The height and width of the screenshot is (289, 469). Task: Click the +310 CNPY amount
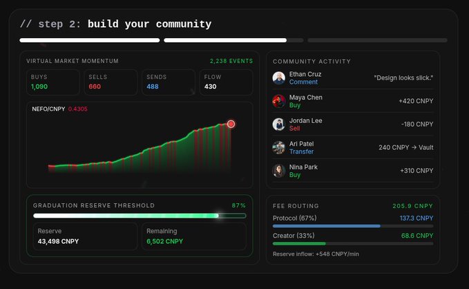[x=417, y=171]
